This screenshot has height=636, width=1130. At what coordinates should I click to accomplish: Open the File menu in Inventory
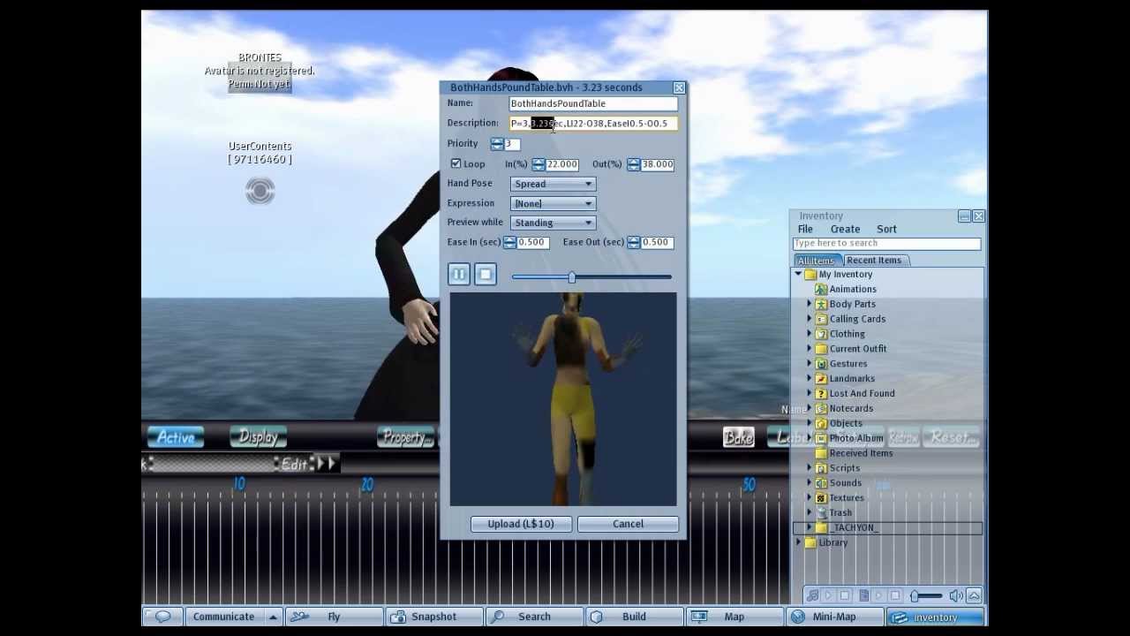point(805,229)
